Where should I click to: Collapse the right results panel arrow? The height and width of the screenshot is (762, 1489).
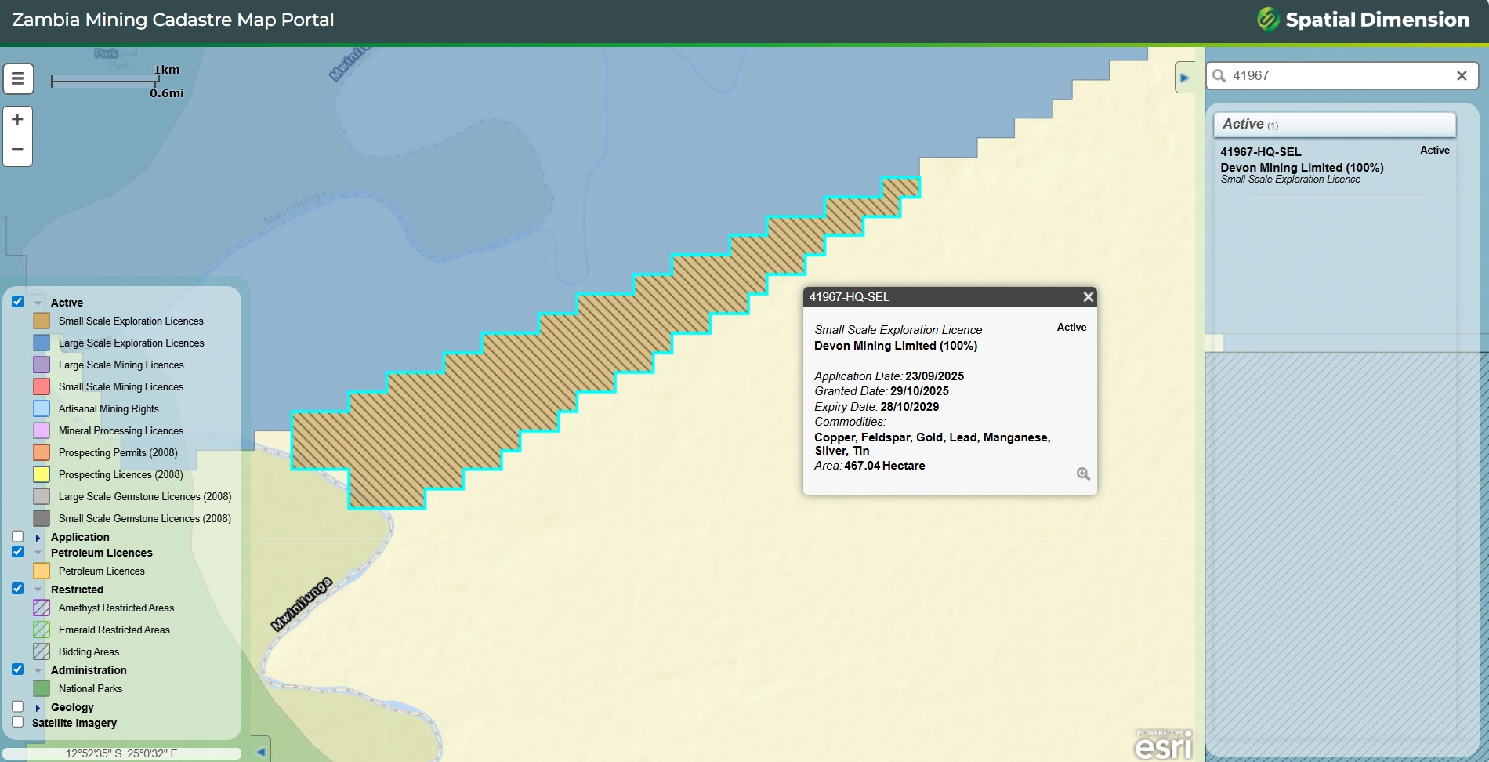pos(1185,78)
